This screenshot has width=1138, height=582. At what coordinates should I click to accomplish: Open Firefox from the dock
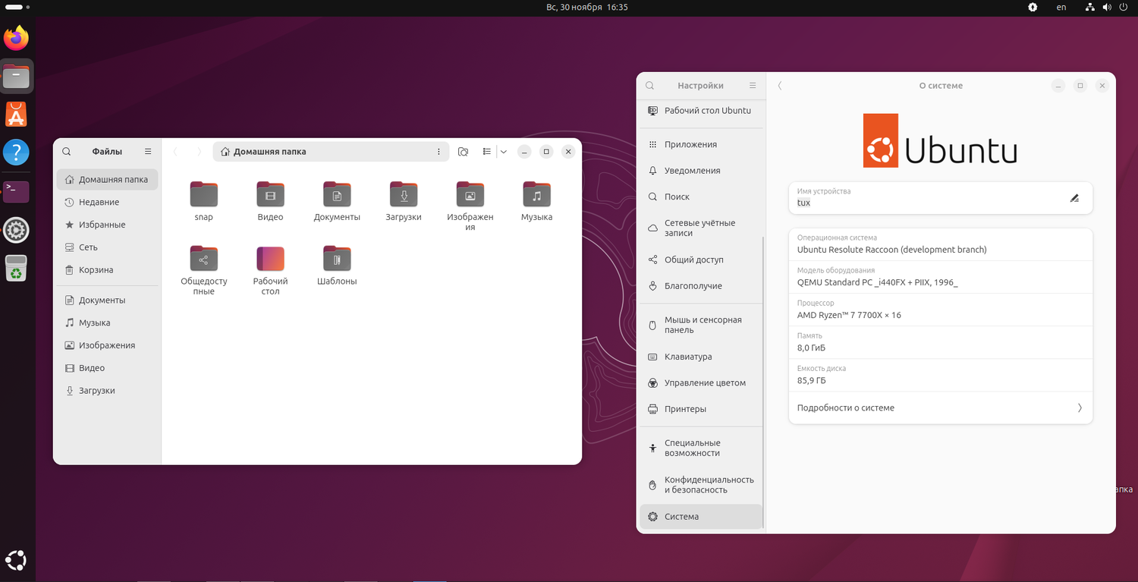(16, 37)
